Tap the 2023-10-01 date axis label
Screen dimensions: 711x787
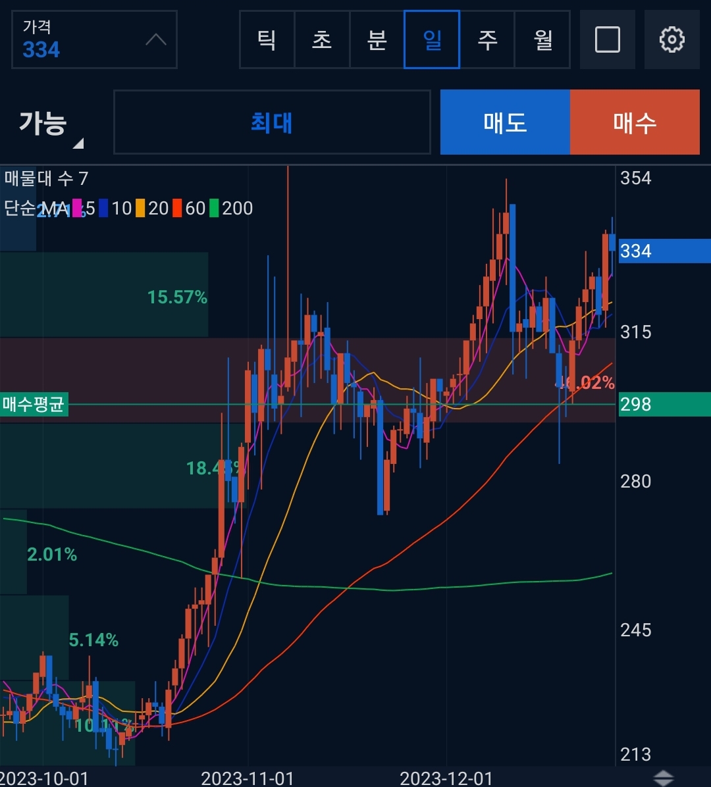(44, 778)
